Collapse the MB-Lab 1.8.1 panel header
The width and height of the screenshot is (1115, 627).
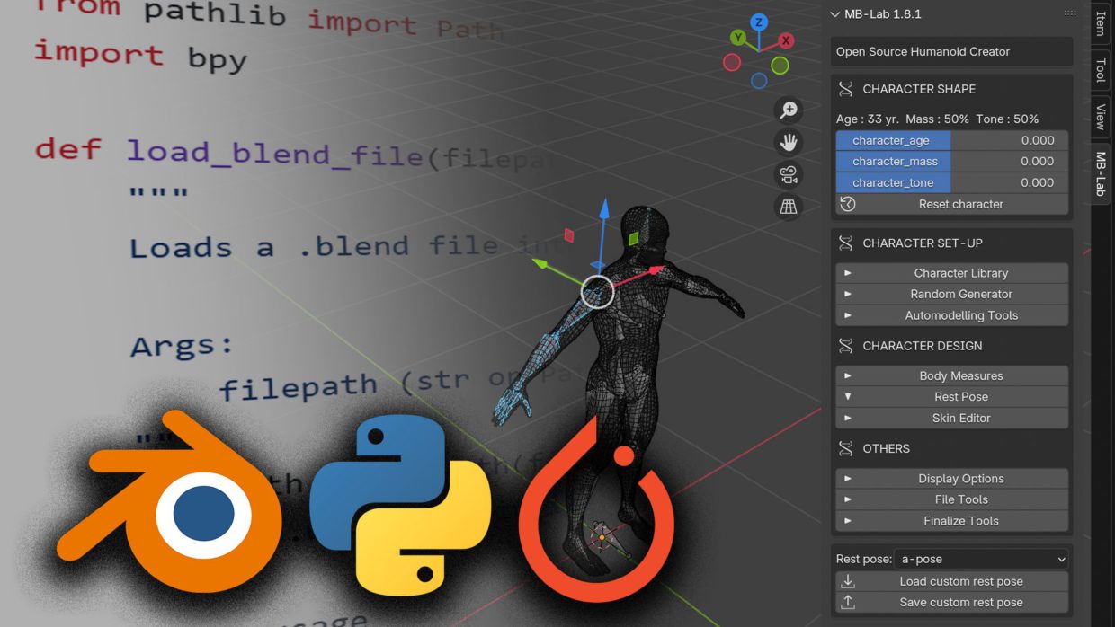835,14
